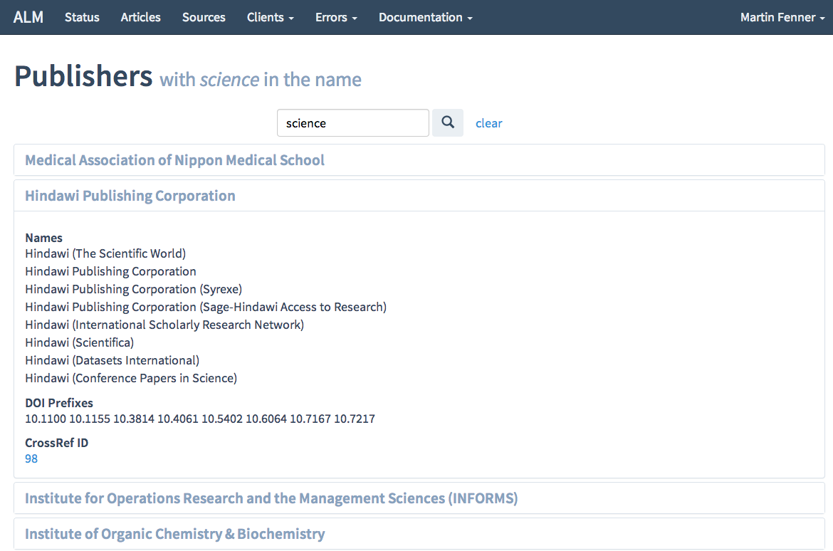The image size is (833, 551).
Task: Expand the INFORMS publisher panel
Action: [271, 498]
